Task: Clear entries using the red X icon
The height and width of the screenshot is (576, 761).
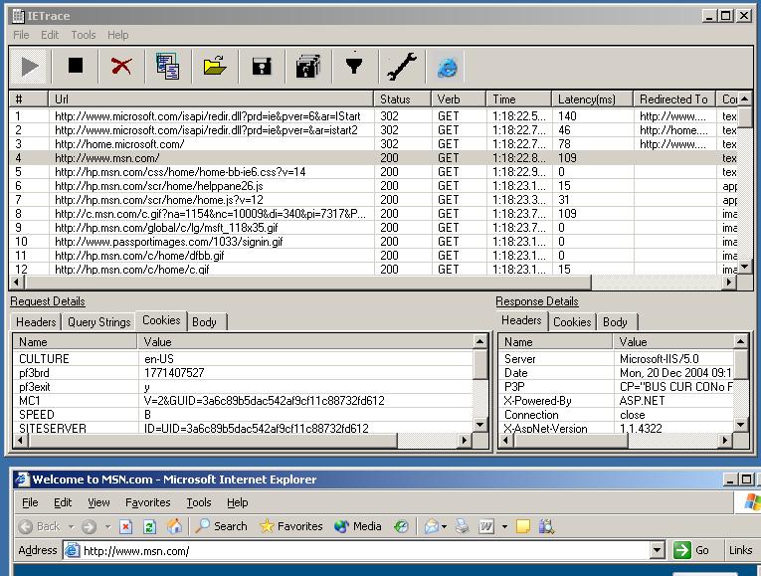Action: tap(121, 66)
